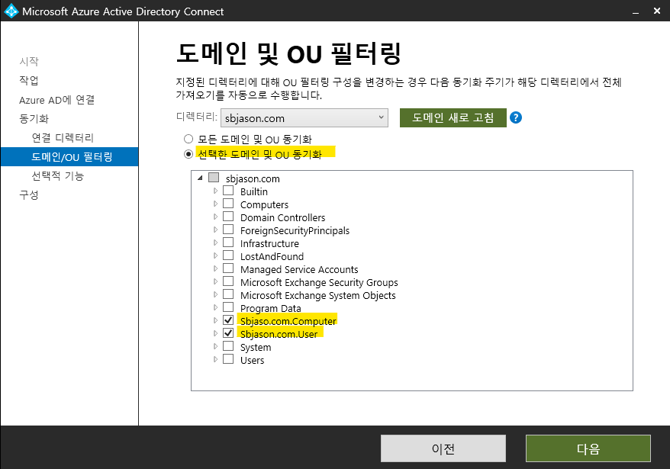670x469 pixels.
Task: Select the 동기화 step in sidebar
Action: 34,119
